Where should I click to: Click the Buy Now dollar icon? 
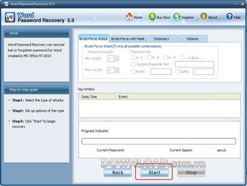152,16
